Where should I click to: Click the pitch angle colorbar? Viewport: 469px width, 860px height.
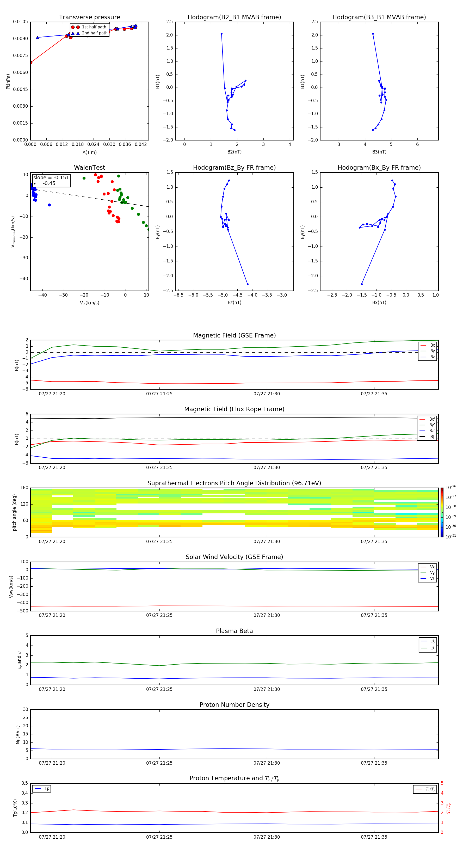(x=442, y=512)
